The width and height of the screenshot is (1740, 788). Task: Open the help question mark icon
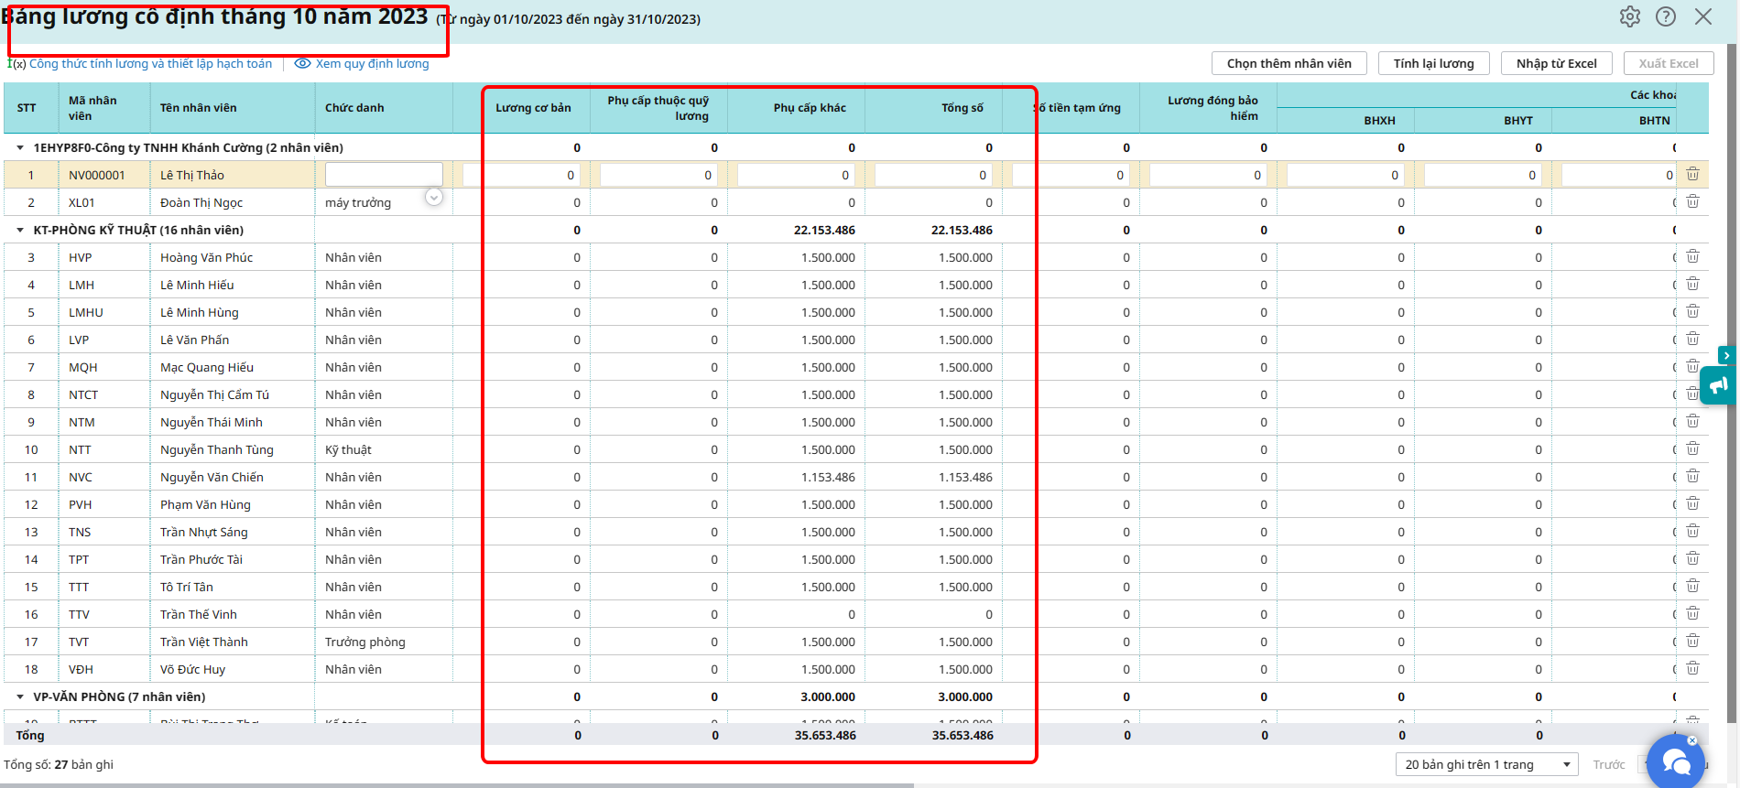pyautogui.click(x=1666, y=16)
